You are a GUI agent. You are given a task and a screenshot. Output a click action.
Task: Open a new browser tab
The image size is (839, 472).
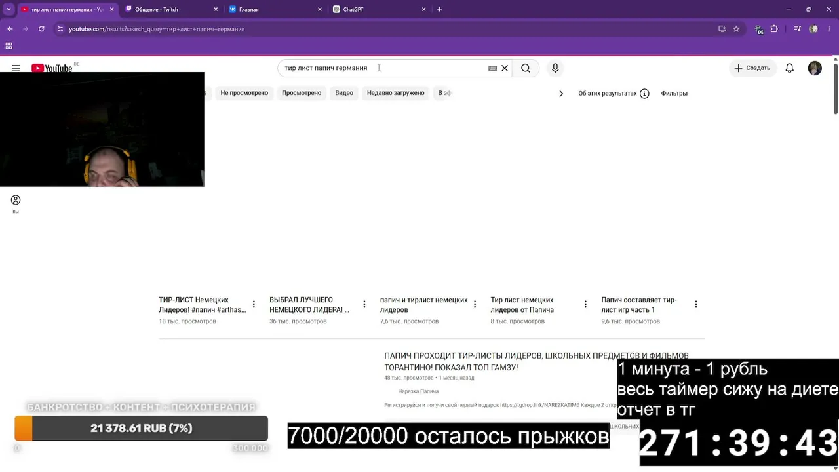(x=439, y=9)
